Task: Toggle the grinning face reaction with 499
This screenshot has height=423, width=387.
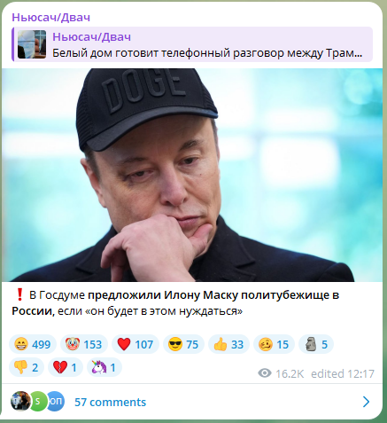Action: (x=33, y=344)
